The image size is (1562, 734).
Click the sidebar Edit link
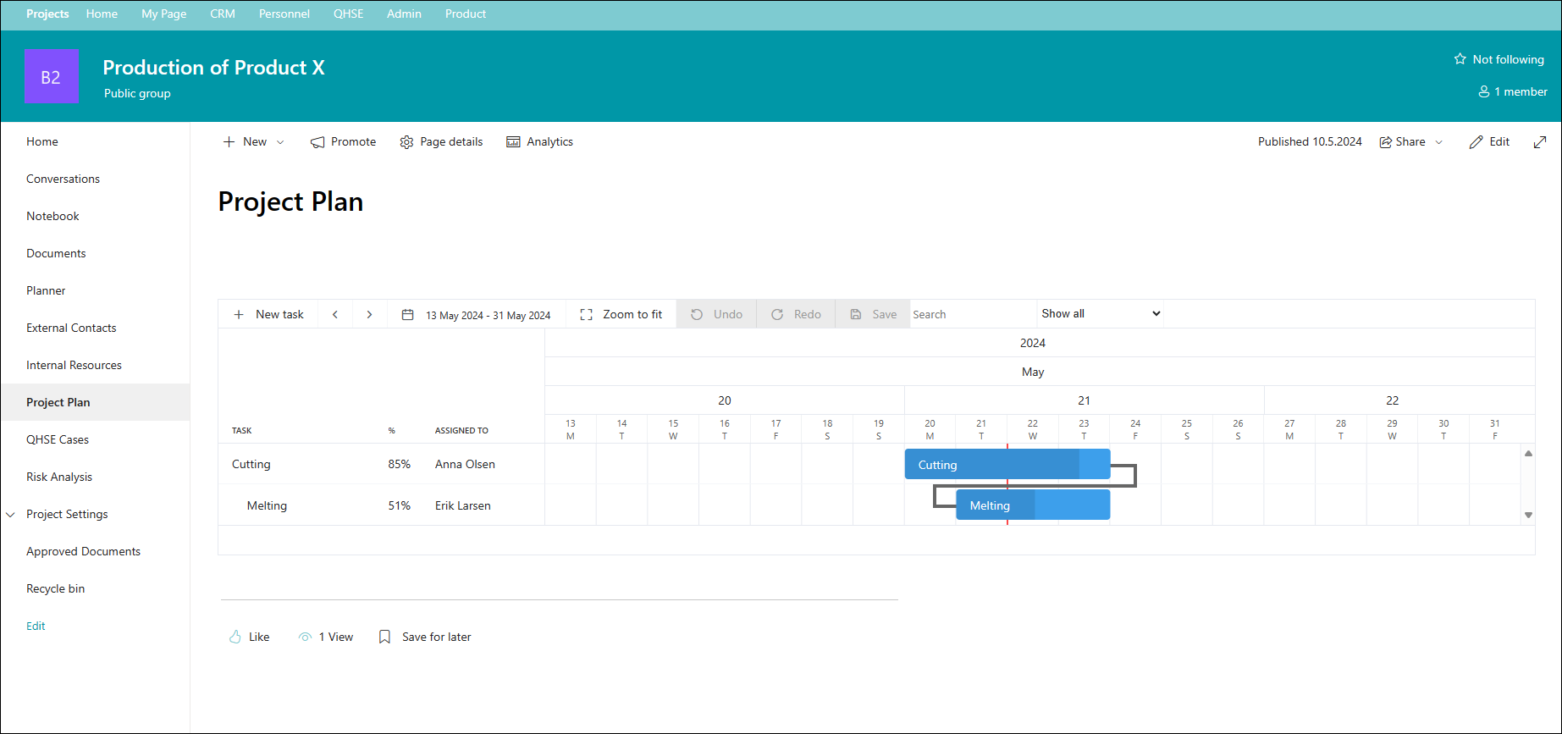click(x=36, y=626)
